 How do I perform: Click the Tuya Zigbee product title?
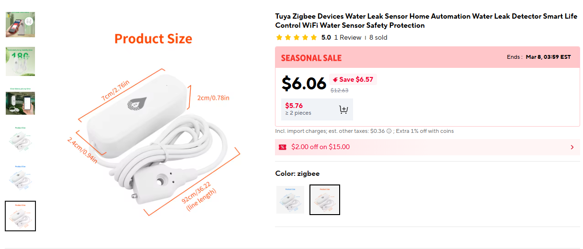pos(426,21)
